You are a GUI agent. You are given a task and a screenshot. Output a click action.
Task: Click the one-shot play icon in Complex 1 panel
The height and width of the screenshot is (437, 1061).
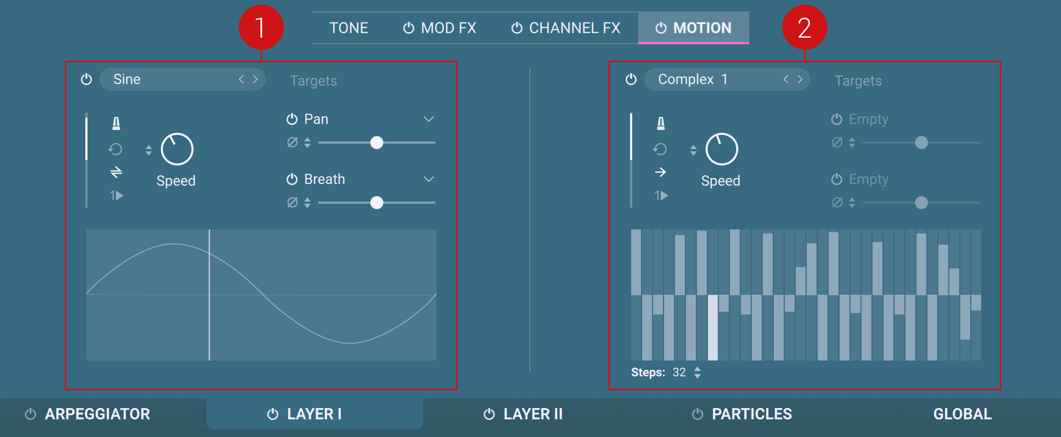[x=661, y=196]
